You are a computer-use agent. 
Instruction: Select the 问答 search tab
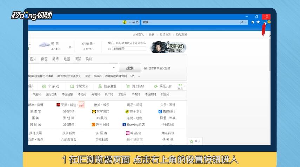tap(78, 59)
